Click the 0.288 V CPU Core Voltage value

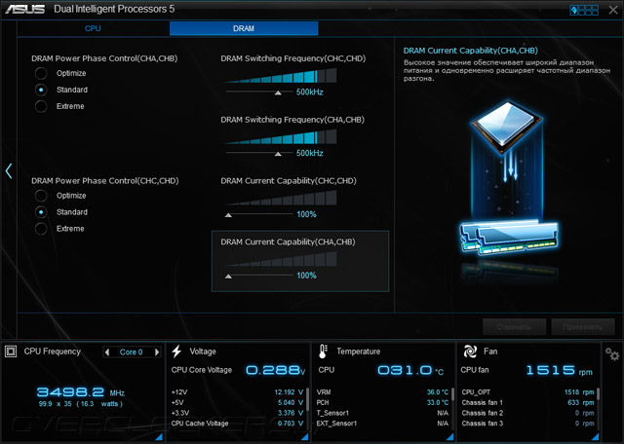point(275,370)
